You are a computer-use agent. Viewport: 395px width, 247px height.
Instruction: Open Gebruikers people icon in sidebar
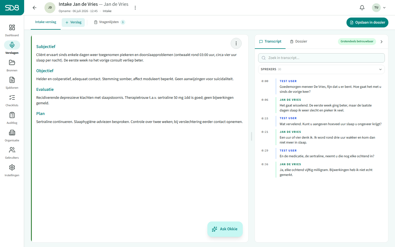point(12,150)
